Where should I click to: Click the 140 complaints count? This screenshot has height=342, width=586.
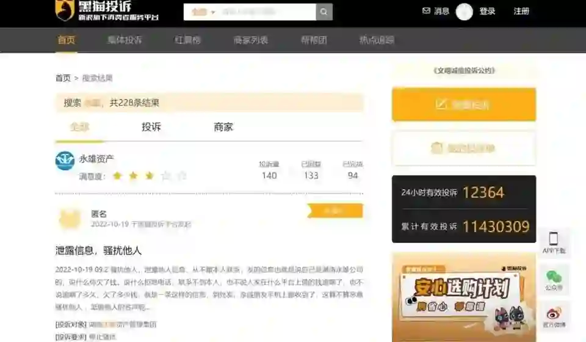[x=269, y=175]
